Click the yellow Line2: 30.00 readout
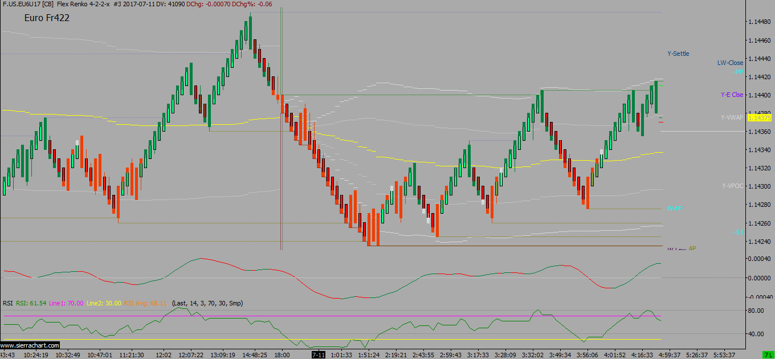This screenshot has width=775, height=359. [104, 303]
